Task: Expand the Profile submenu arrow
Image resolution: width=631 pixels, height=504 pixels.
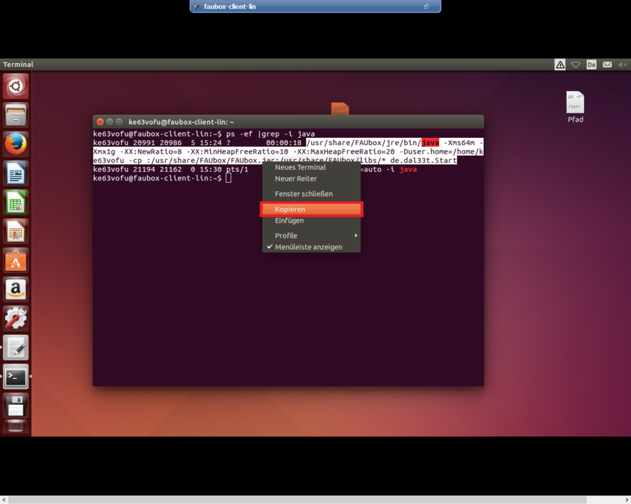Action: tap(356, 236)
